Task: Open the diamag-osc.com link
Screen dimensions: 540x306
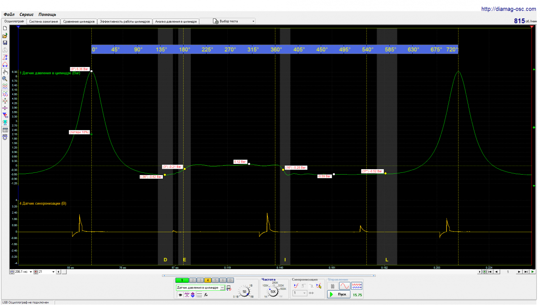Action: (508, 9)
